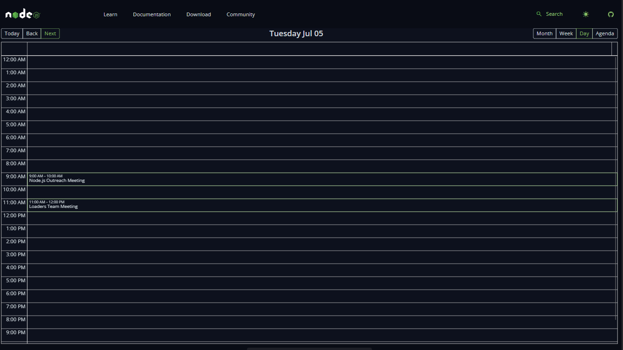623x350 pixels.
Task: Open the Learn nav item
Action: pos(111,14)
